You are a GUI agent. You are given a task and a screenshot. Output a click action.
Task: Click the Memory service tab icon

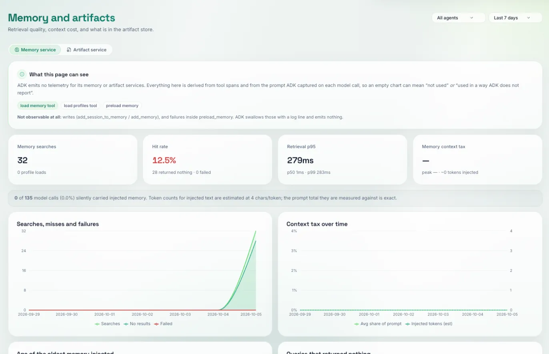17,50
